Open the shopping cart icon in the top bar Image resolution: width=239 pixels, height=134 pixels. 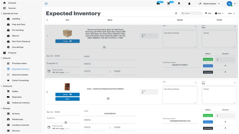coord(168,4)
